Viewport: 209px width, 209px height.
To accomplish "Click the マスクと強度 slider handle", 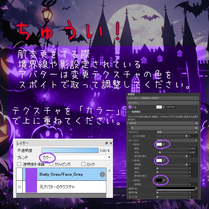I will [x=186, y=136].
